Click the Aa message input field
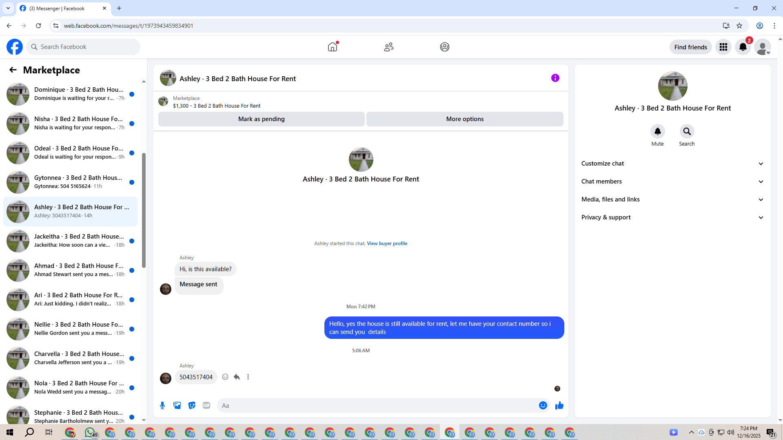This screenshot has height=440, width=783. 377,405
